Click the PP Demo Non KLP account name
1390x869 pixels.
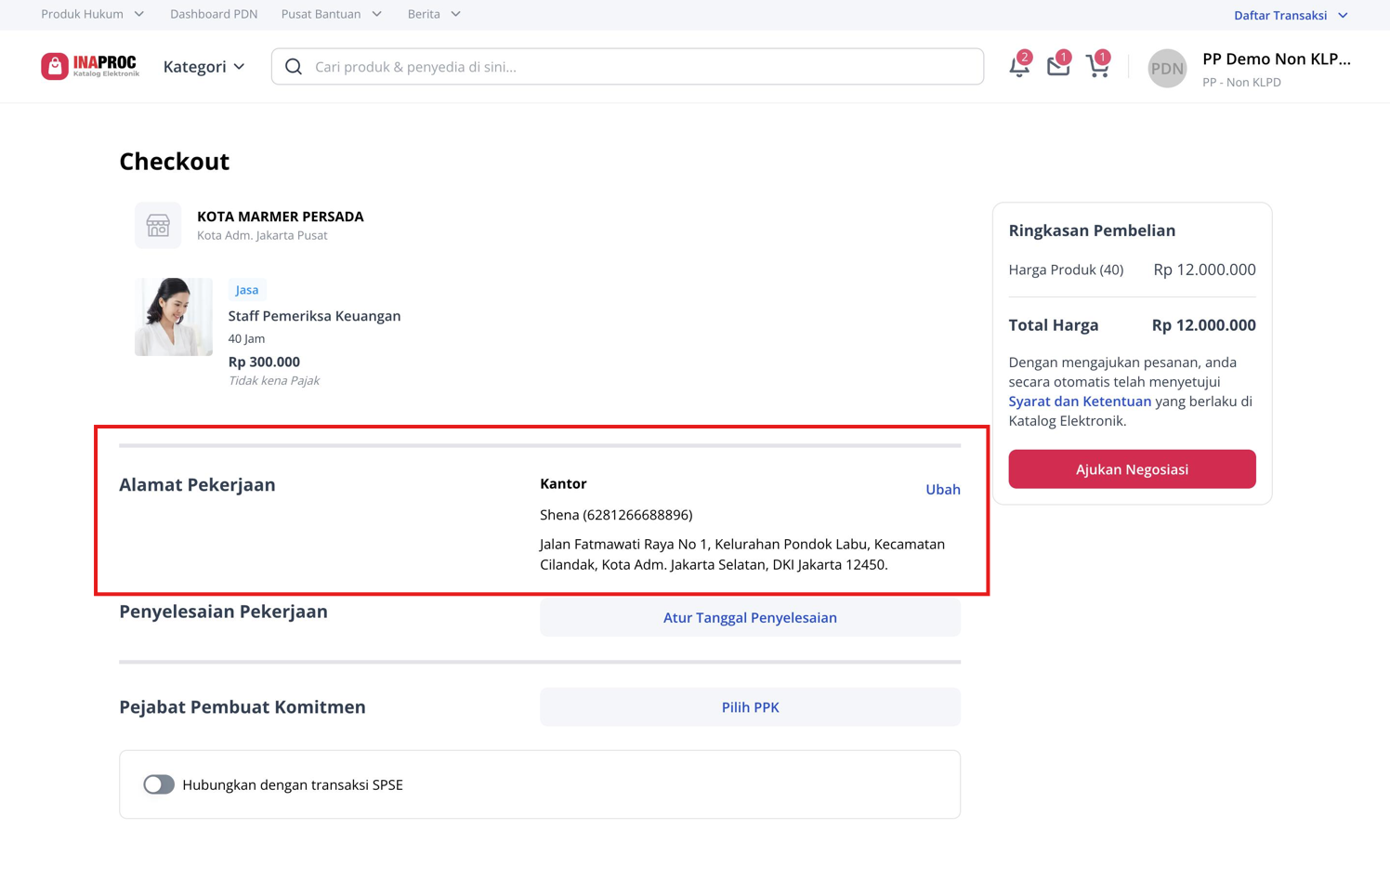click(x=1276, y=59)
